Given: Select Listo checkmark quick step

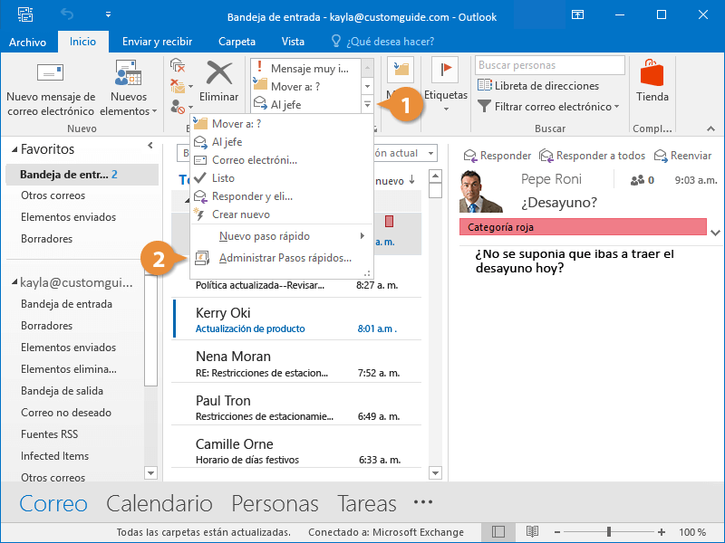Looking at the screenshot, I should (222, 178).
